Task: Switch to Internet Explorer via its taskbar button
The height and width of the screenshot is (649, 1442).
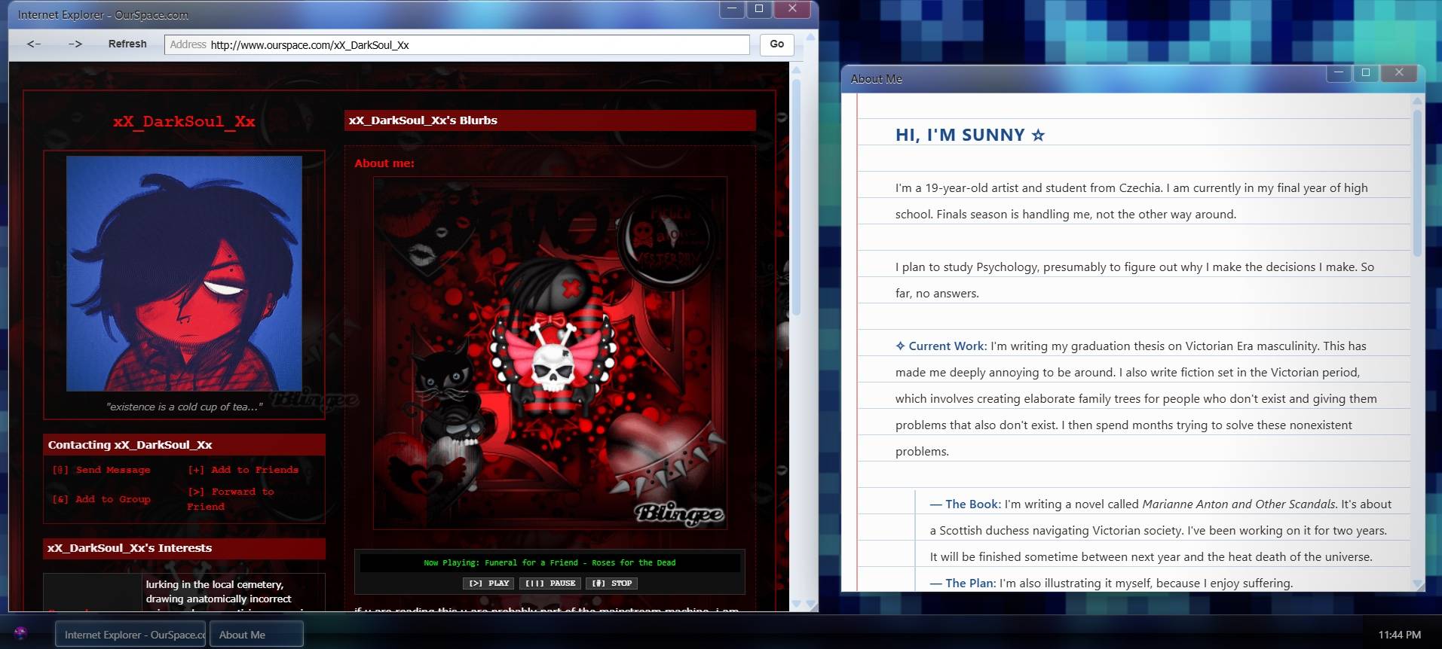Action: tap(130, 634)
